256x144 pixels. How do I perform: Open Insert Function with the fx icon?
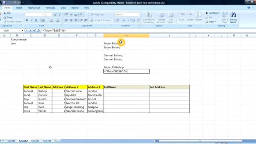coord(38,30)
